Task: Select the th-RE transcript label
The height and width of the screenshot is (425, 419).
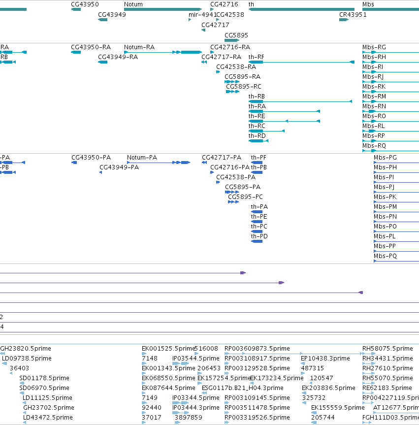Action: tap(257, 116)
